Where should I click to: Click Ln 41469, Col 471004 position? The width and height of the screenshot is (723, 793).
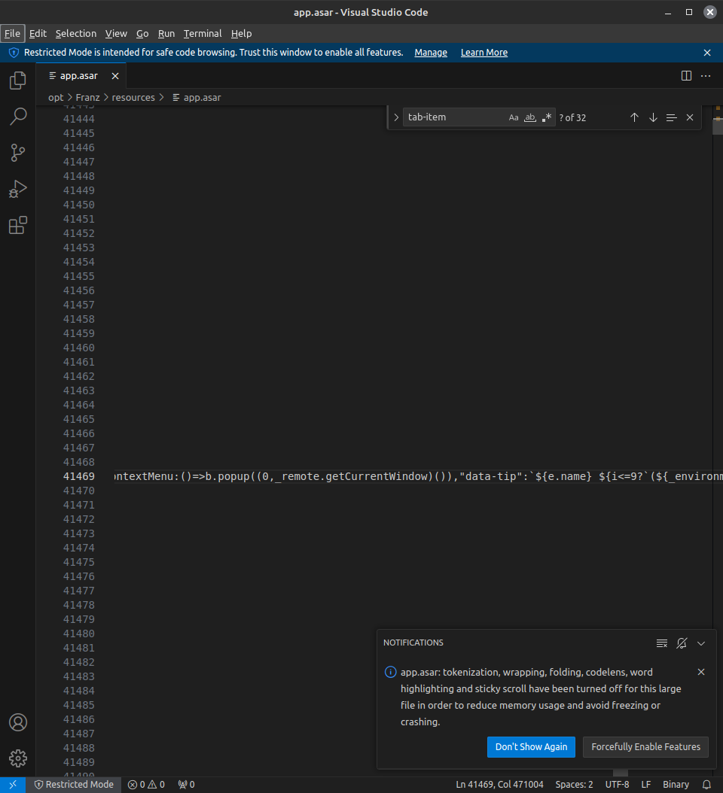499,785
